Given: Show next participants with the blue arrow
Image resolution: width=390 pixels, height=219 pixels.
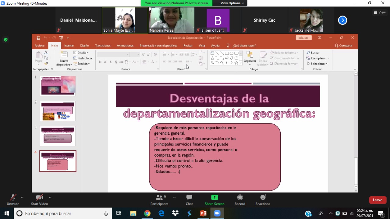Looking at the screenshot, I should click(342, 20).
